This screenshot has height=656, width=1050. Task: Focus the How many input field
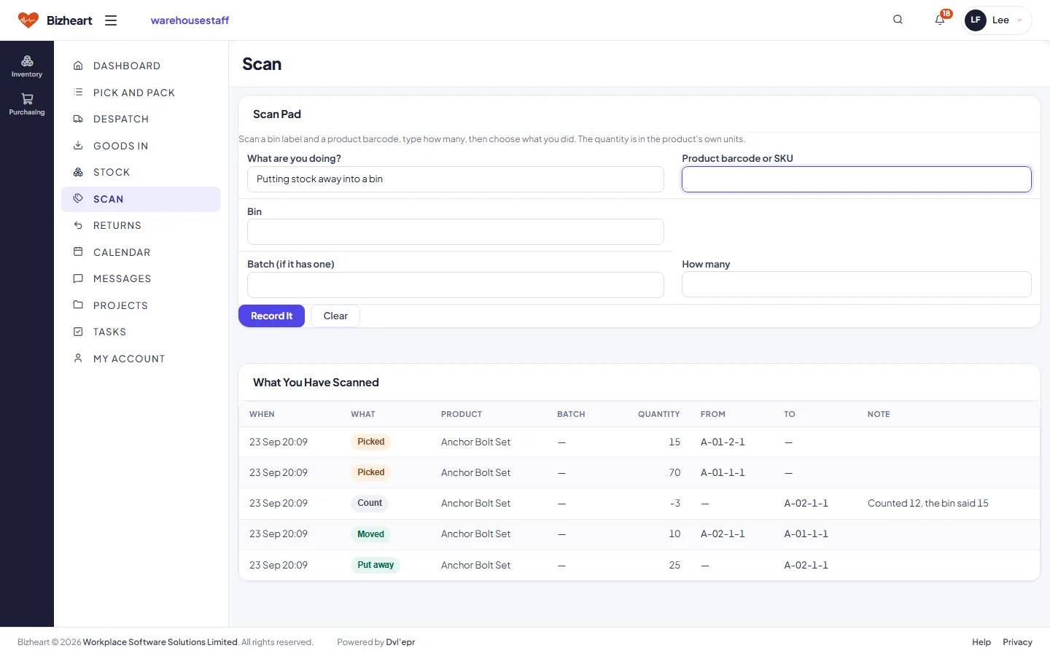point(857,284)
